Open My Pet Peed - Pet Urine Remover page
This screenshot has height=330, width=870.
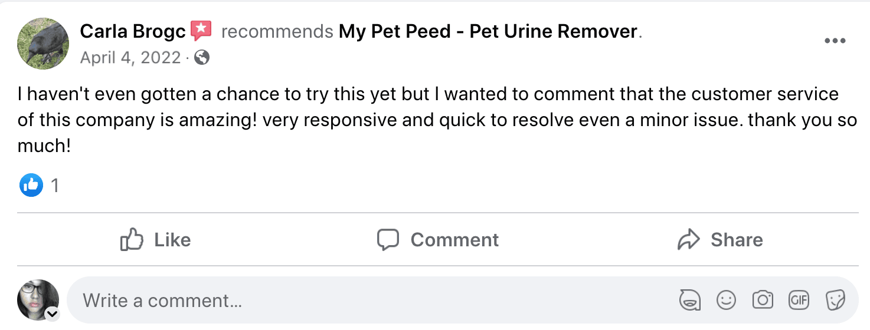tap(488, 31)
